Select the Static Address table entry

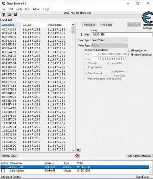(x=74, y=171)
